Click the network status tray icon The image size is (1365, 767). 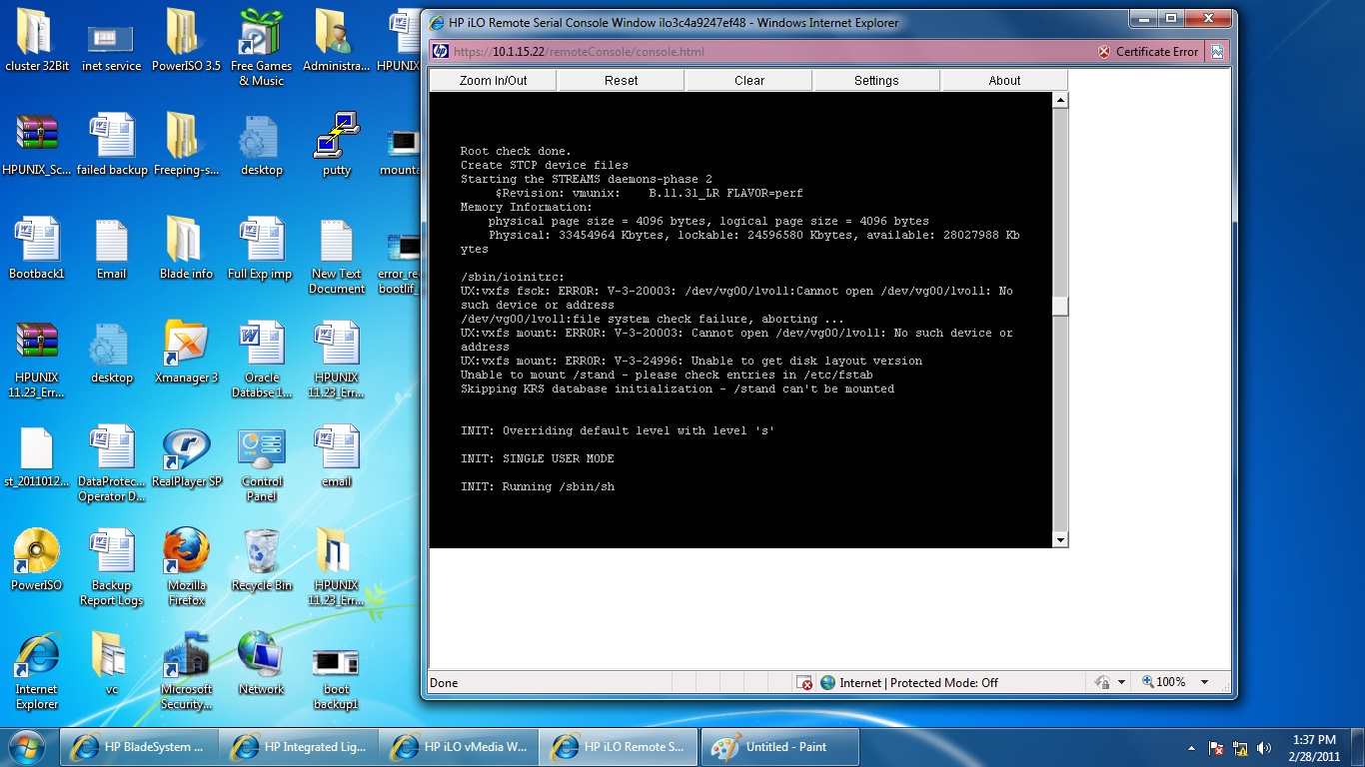pos(1240,748)
